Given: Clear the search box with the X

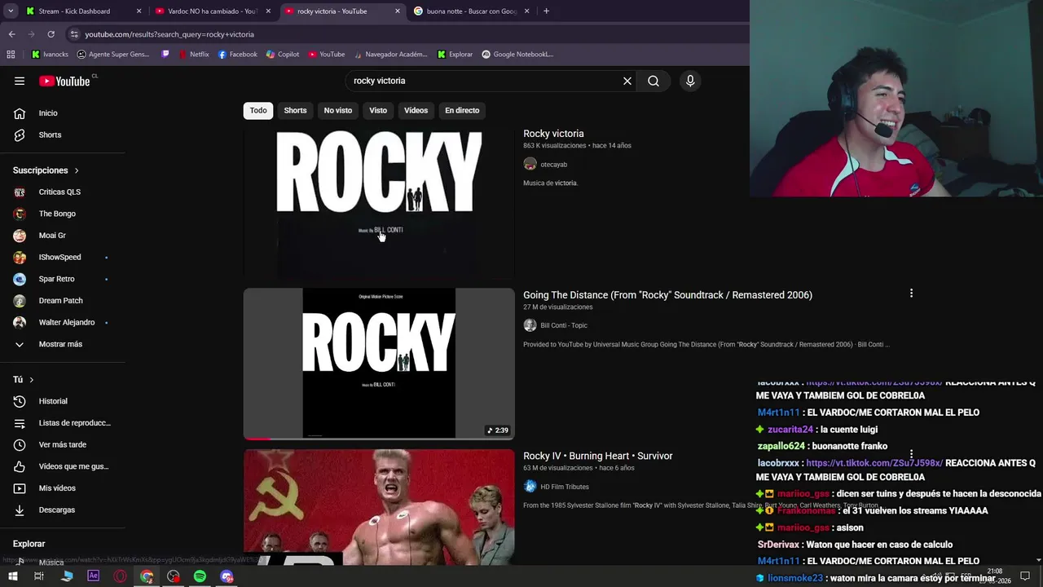Looking at the screenshot, I should [x=627, y=81].
